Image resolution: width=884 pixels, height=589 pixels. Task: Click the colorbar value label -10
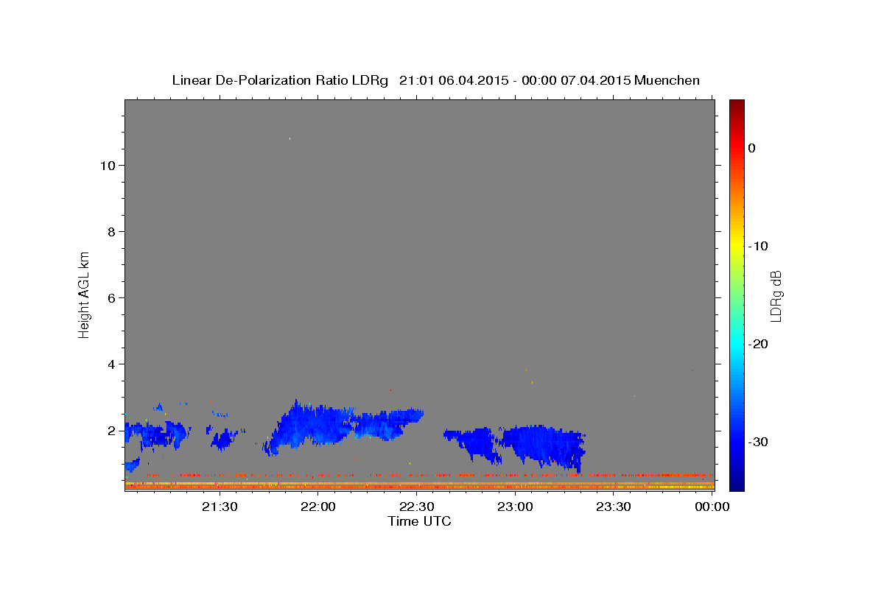[758, 246]
